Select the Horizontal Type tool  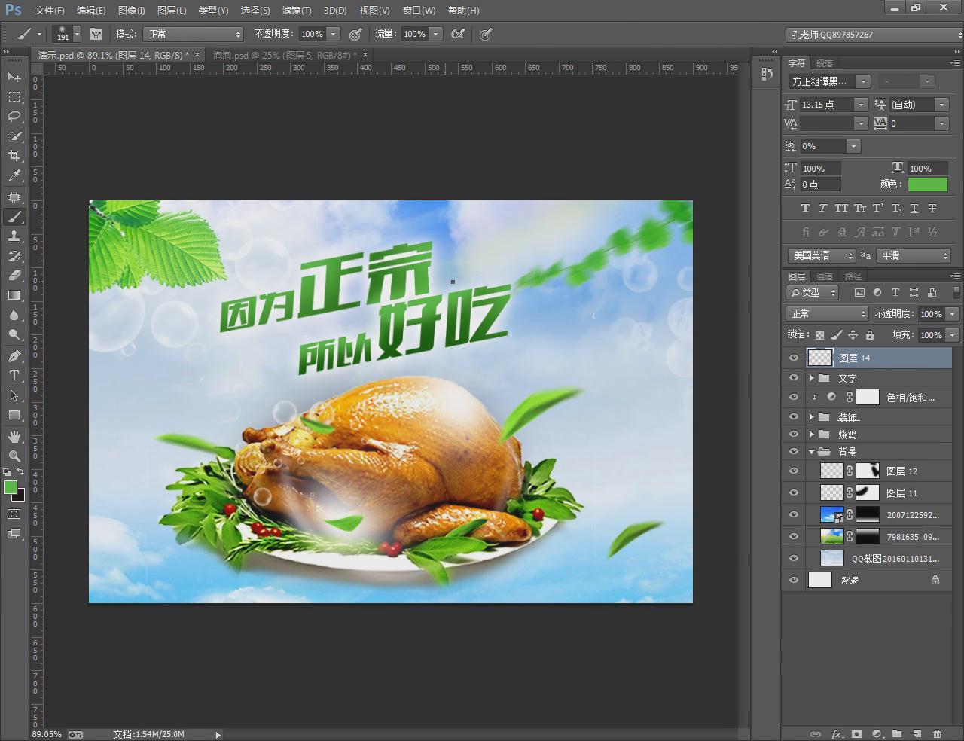(14, 375)
